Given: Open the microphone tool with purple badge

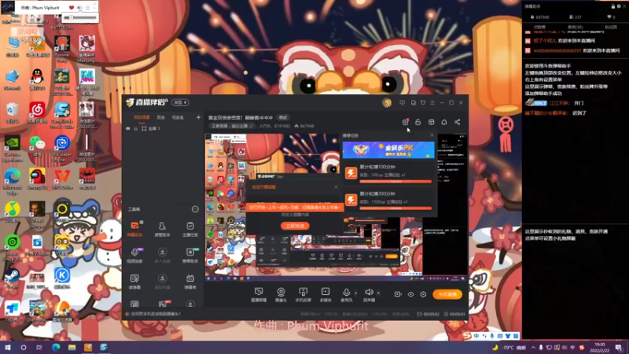Looking at the screenshot, I should coord(134,255).
